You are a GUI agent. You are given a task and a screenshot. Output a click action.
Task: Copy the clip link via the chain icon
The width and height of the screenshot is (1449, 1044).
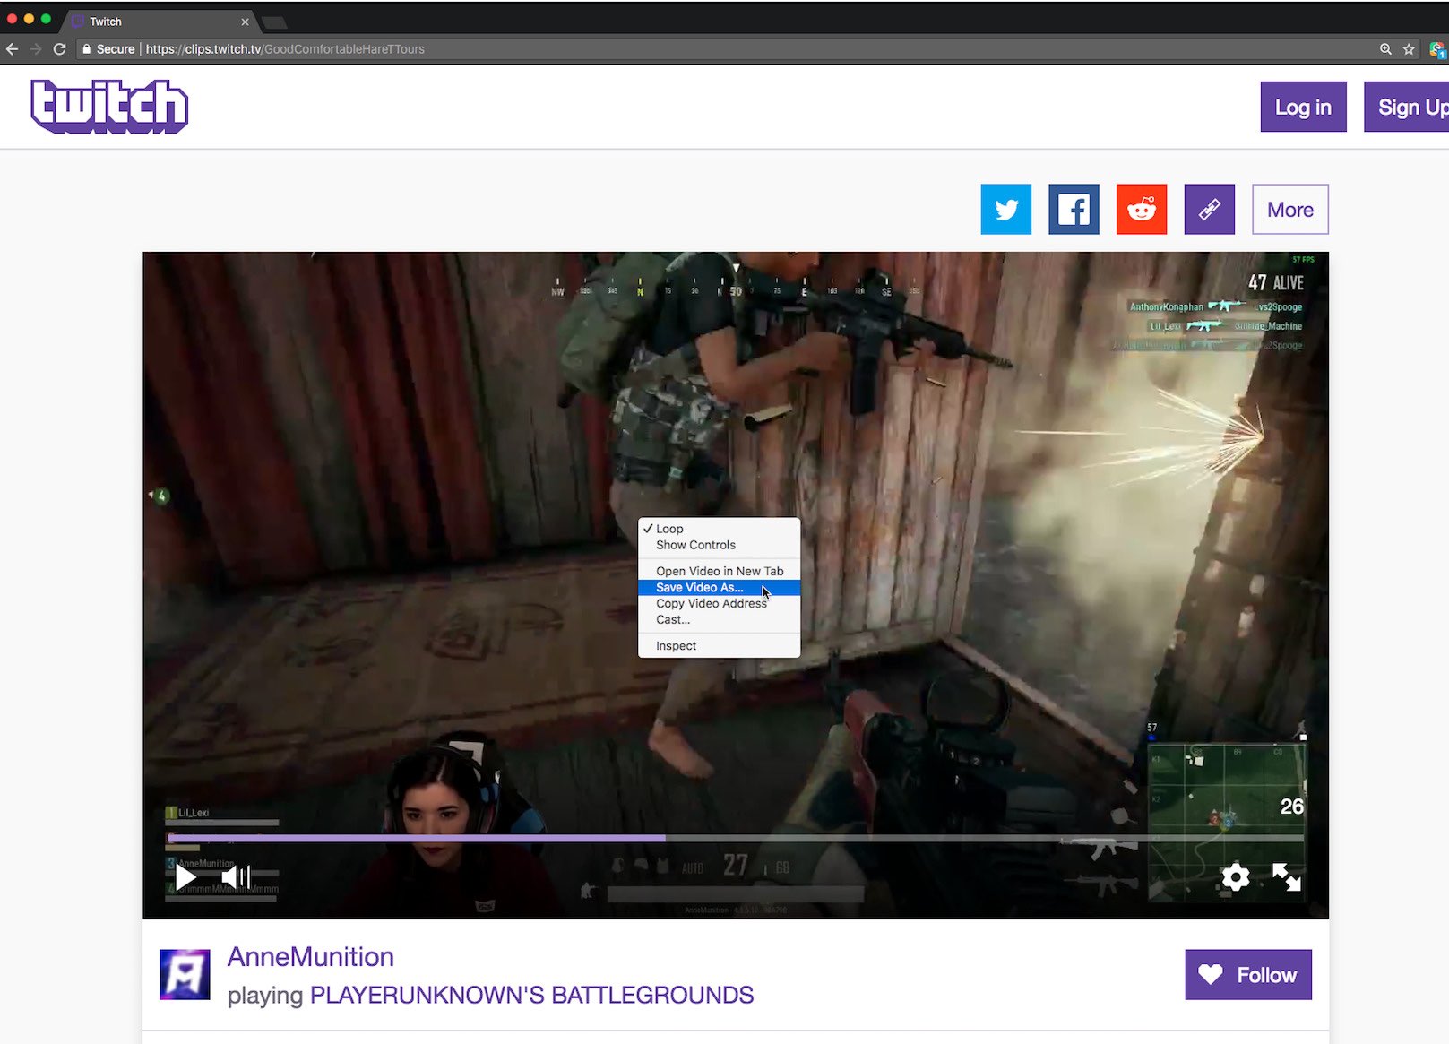click(x=1209, y=209)
